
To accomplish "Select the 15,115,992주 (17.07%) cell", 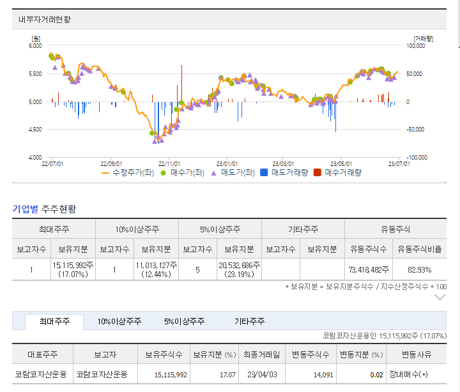I will pyautogui.click(x=73, y=269).
